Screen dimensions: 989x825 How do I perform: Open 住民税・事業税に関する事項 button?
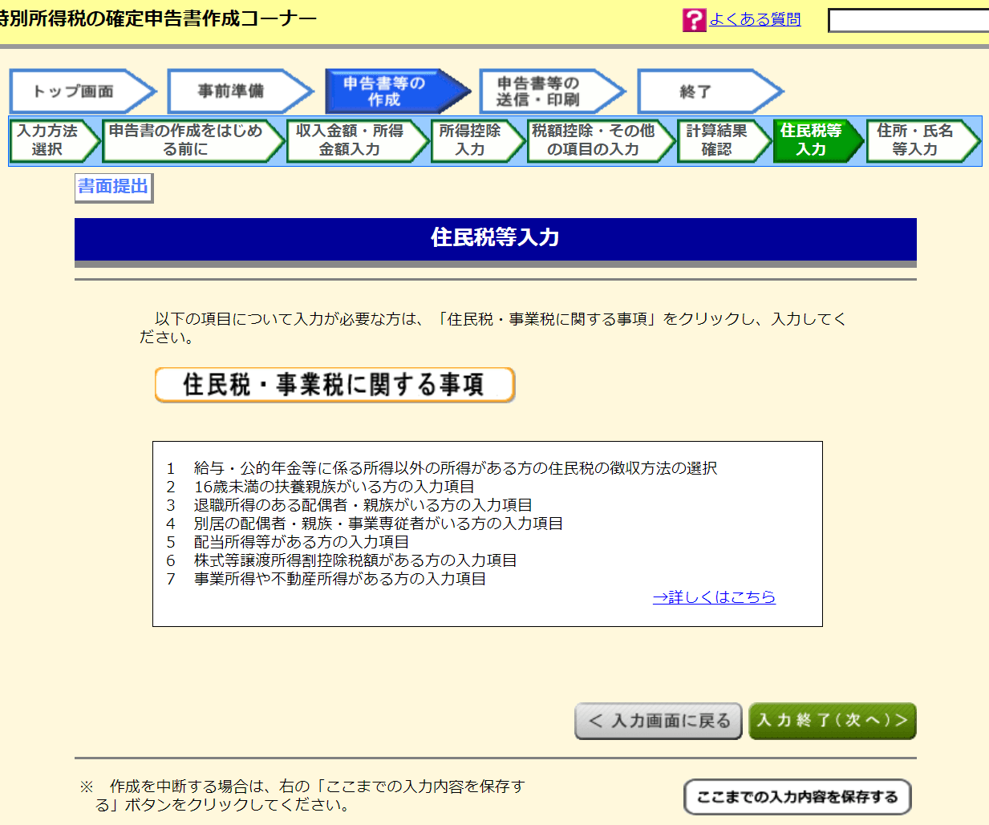tap(334, 385)
